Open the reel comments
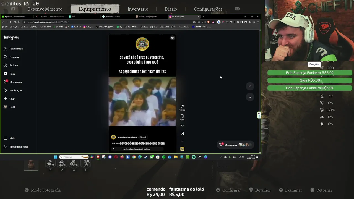The height and width of the screenshot is (199, 354). point(182,116)
